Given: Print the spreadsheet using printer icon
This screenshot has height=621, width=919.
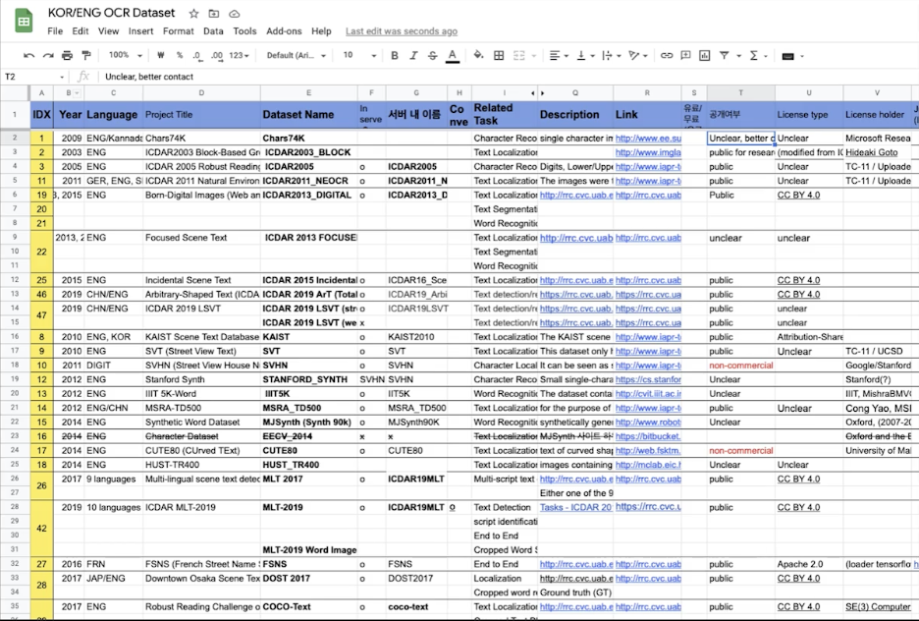Looking at the screenshot, I should [x=68, y=55].
